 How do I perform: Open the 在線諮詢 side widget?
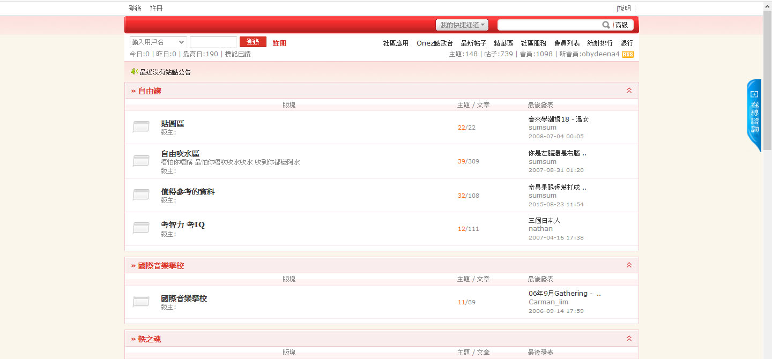coord(754,115)
